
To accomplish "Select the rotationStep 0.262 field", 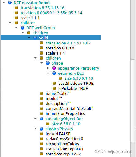I will (x=63, y=154).
